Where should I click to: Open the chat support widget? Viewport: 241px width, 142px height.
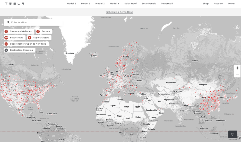coord(233,134)
